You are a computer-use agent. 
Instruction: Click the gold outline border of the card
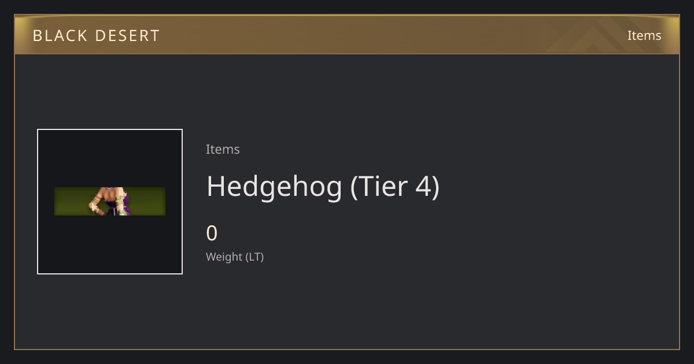pos(347,349)
